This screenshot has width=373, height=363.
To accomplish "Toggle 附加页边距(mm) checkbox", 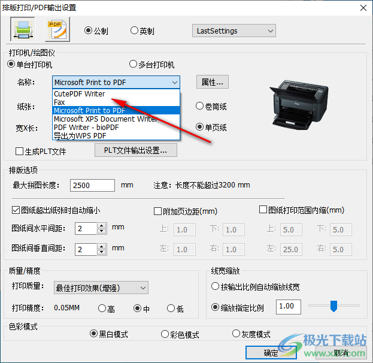I will [158, 210].
